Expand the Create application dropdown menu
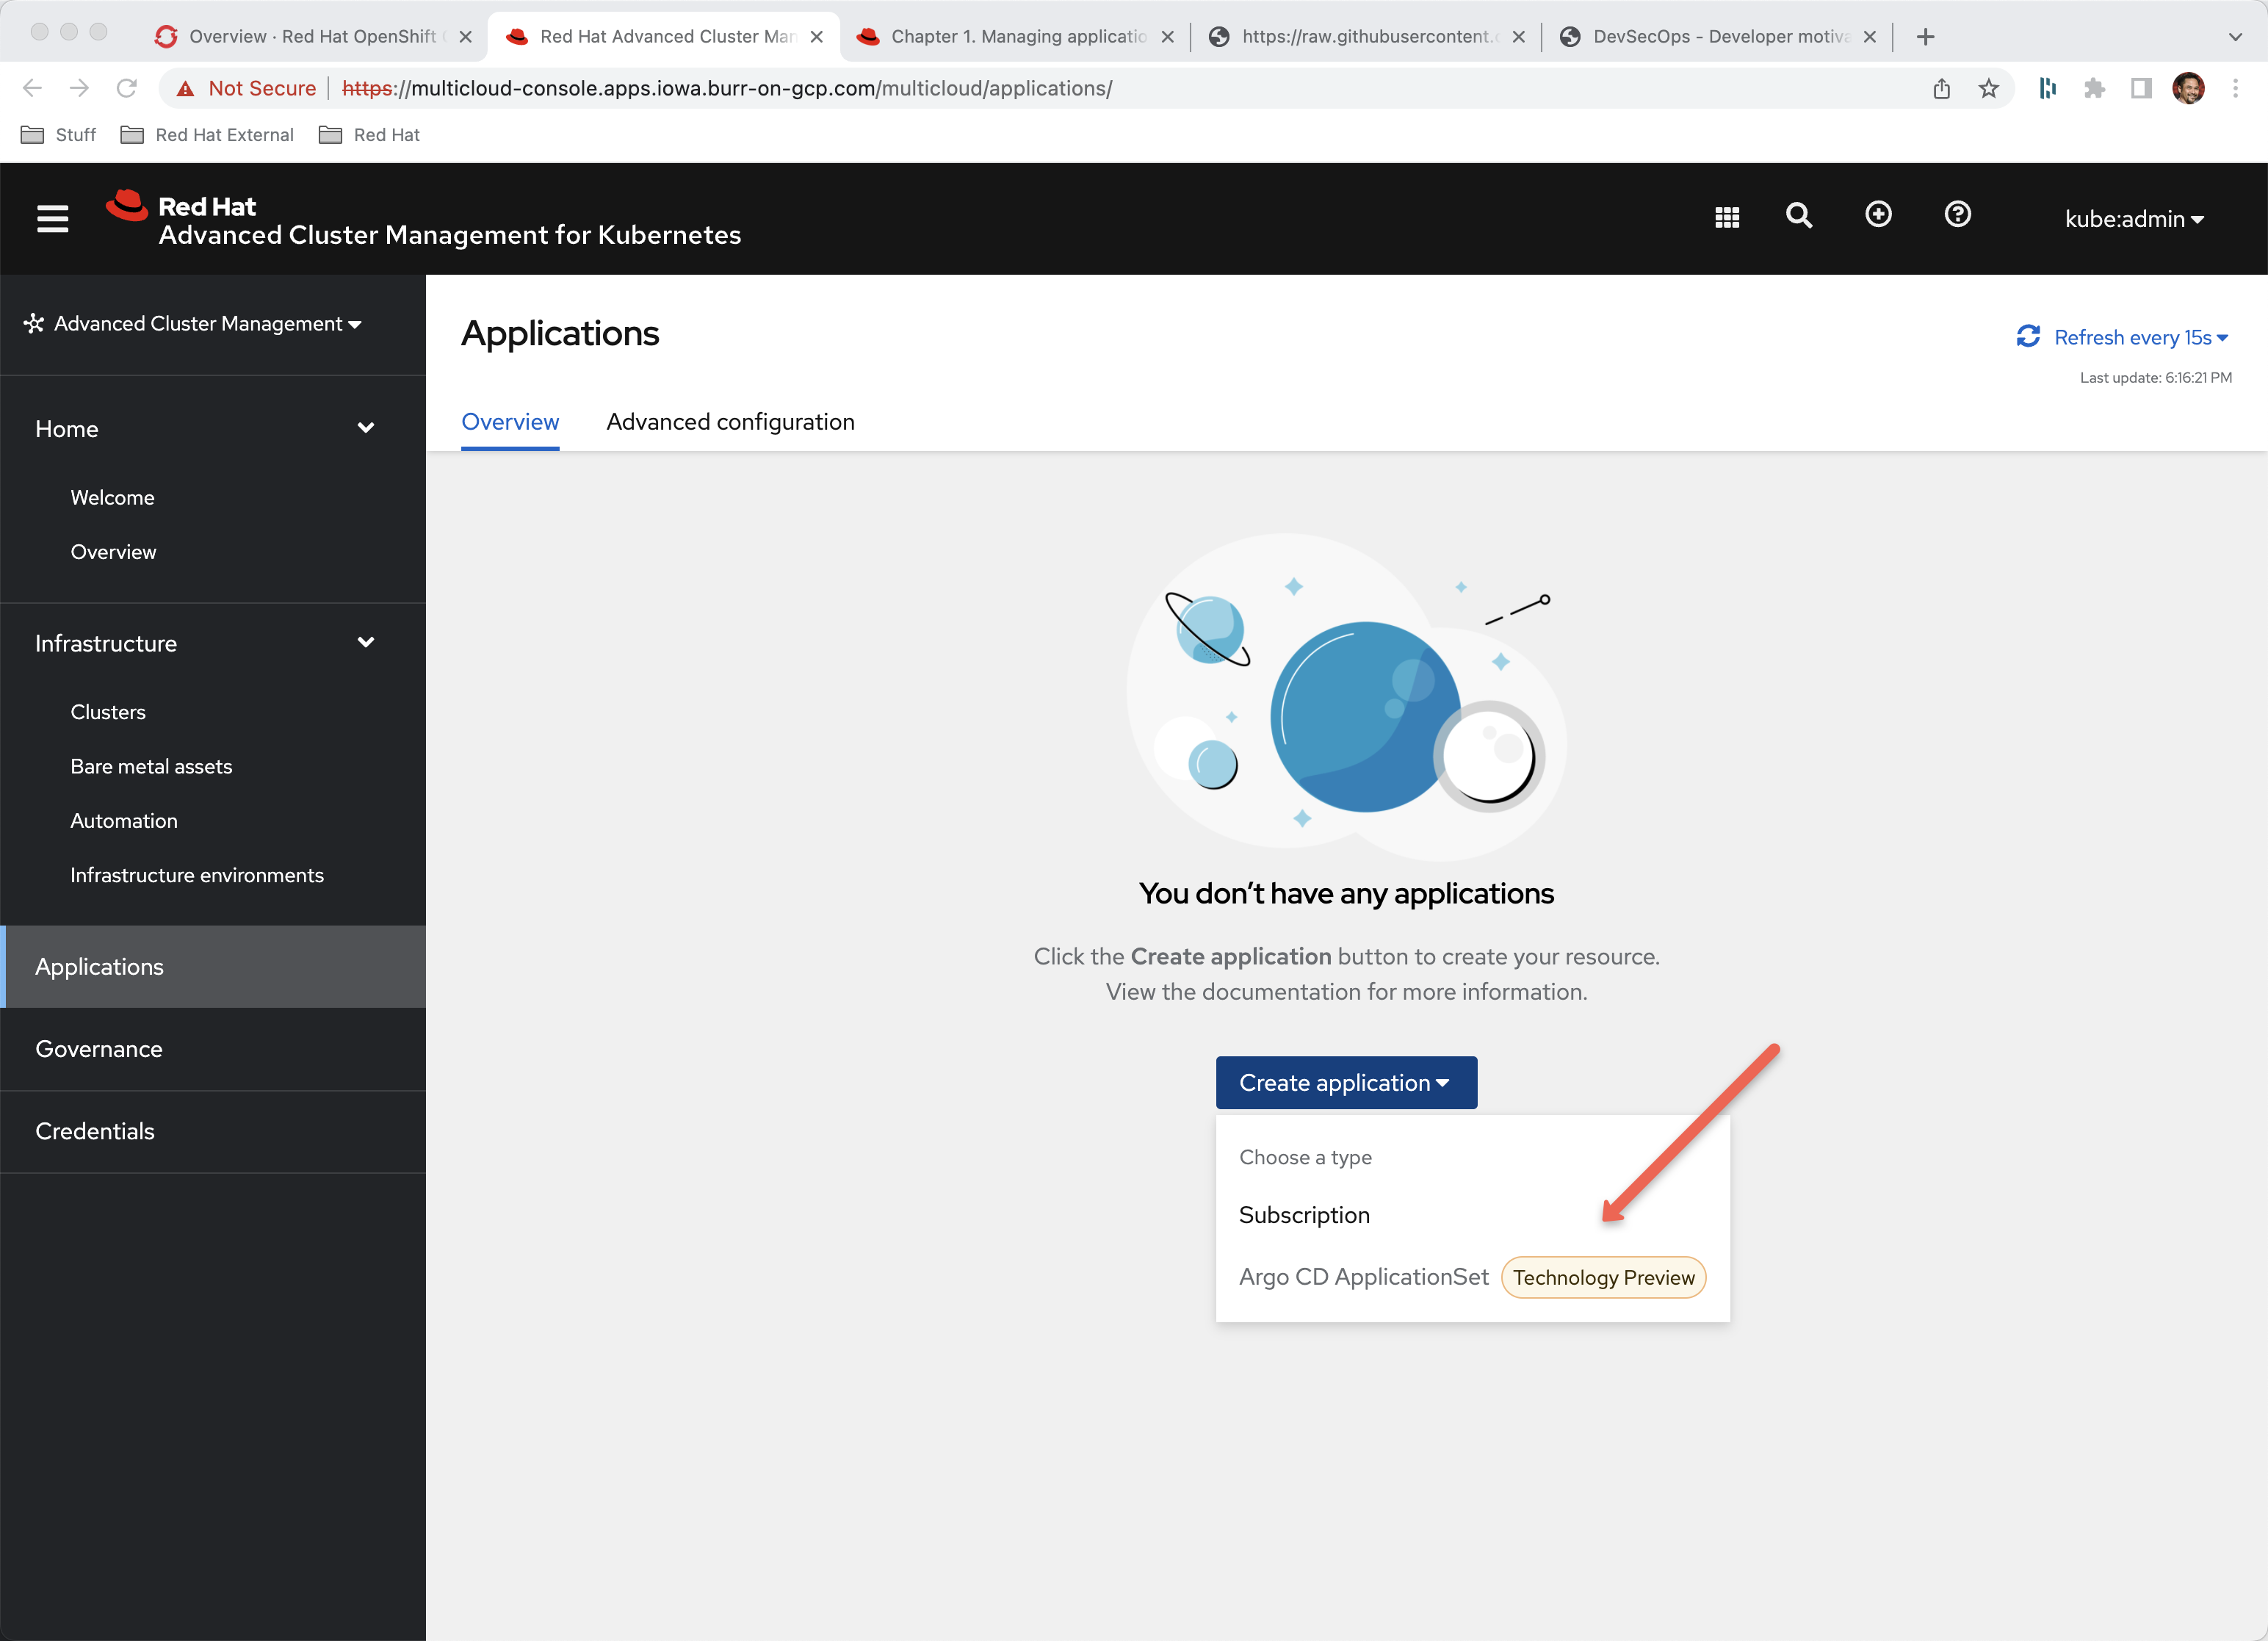 (x=1346, y=1081)
